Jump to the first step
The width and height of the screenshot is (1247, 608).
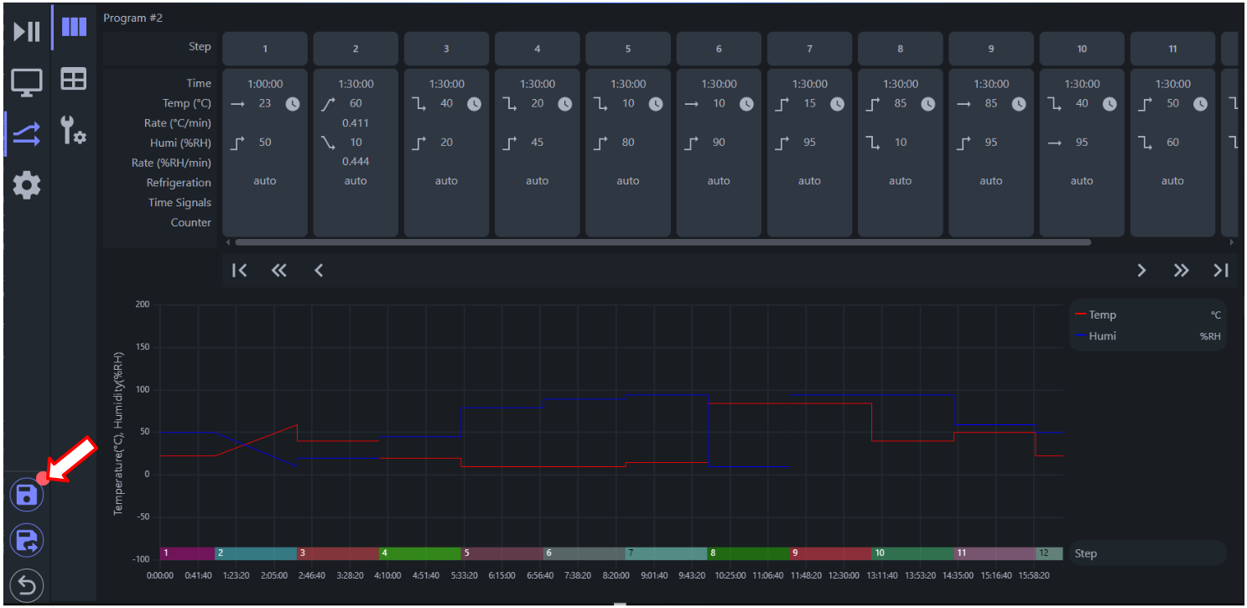[x=240, y=270]
